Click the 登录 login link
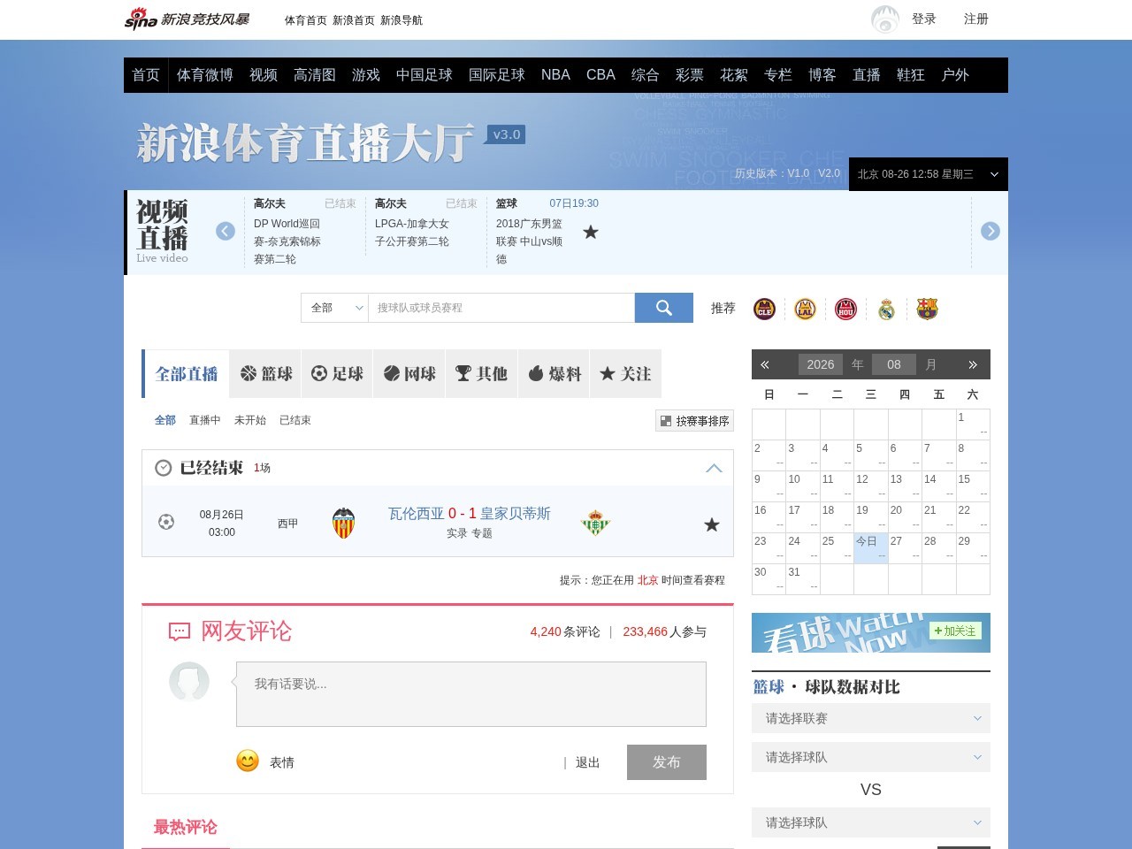This screenshot has height=849, width=1132. click(924, 19)
